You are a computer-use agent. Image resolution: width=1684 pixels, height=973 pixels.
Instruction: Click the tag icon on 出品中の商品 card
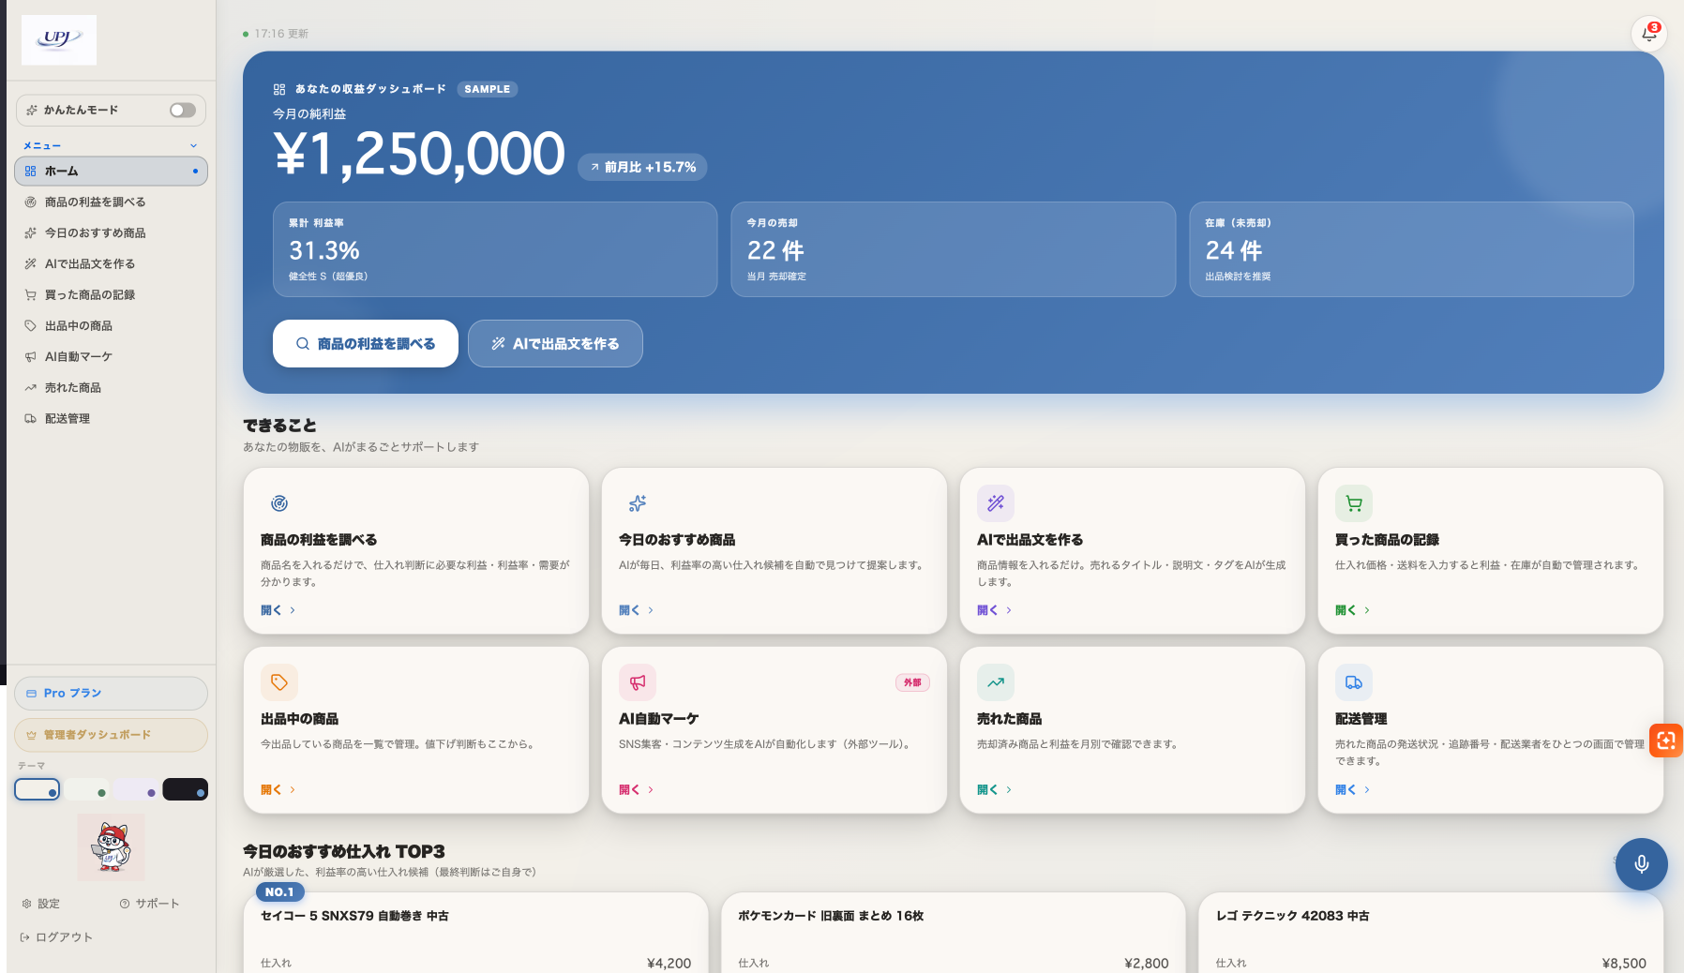[279, 682]
